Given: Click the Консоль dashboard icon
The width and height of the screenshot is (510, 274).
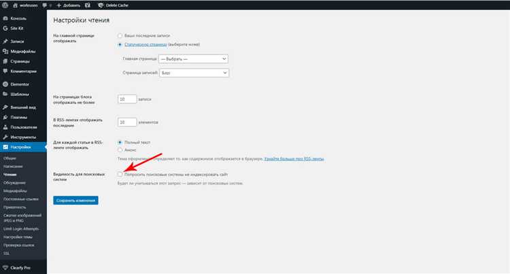Looking at the screenshot, I should [5, 18].
